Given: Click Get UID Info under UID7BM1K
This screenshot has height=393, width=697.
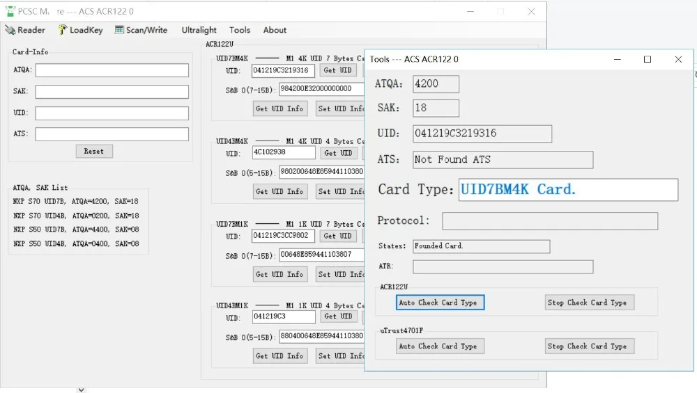Looking at the screenshot, I should (279, 275).
